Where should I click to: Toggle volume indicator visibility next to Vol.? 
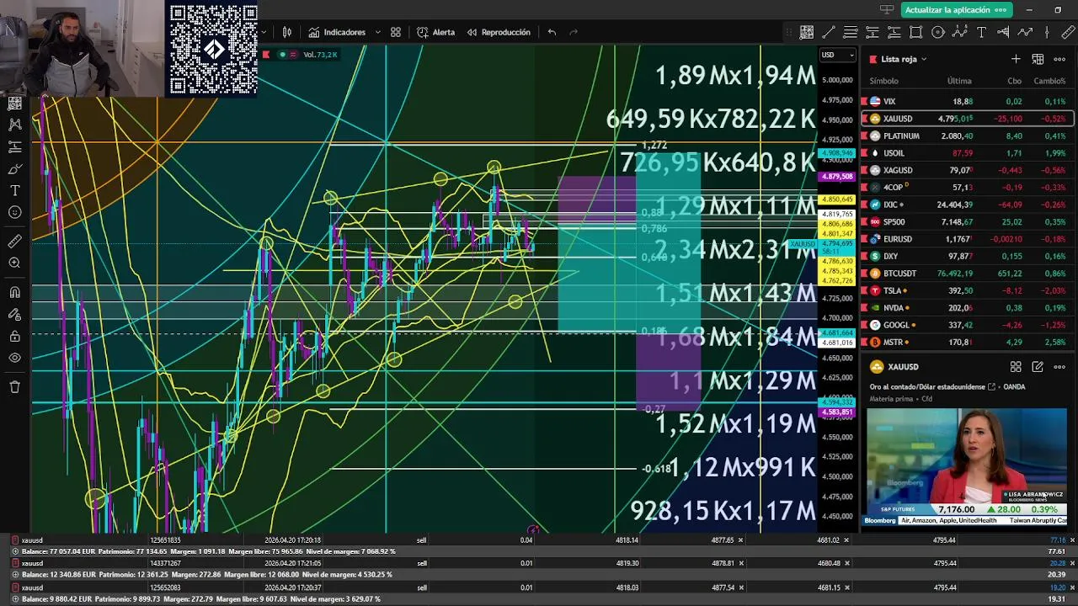[x=282, y=55]
